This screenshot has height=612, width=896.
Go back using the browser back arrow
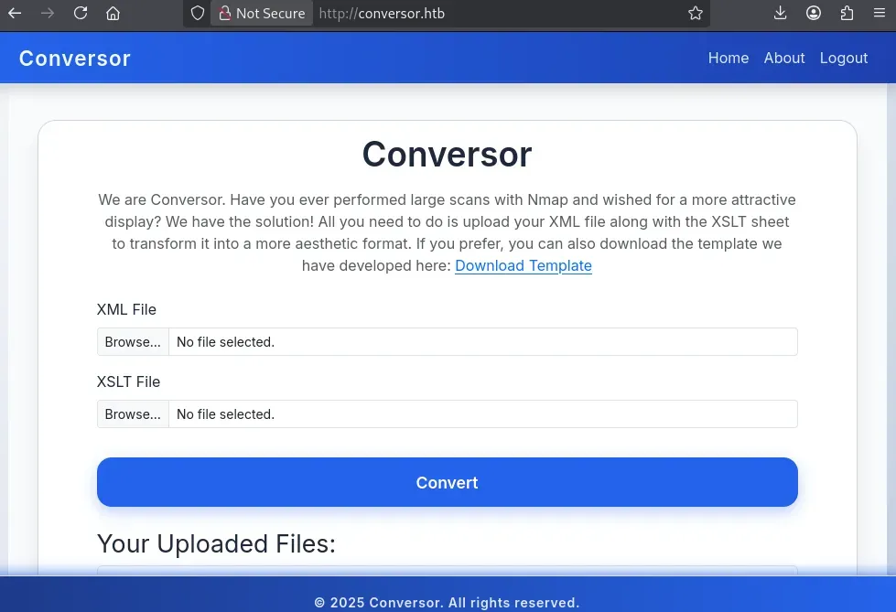(15, 14)
